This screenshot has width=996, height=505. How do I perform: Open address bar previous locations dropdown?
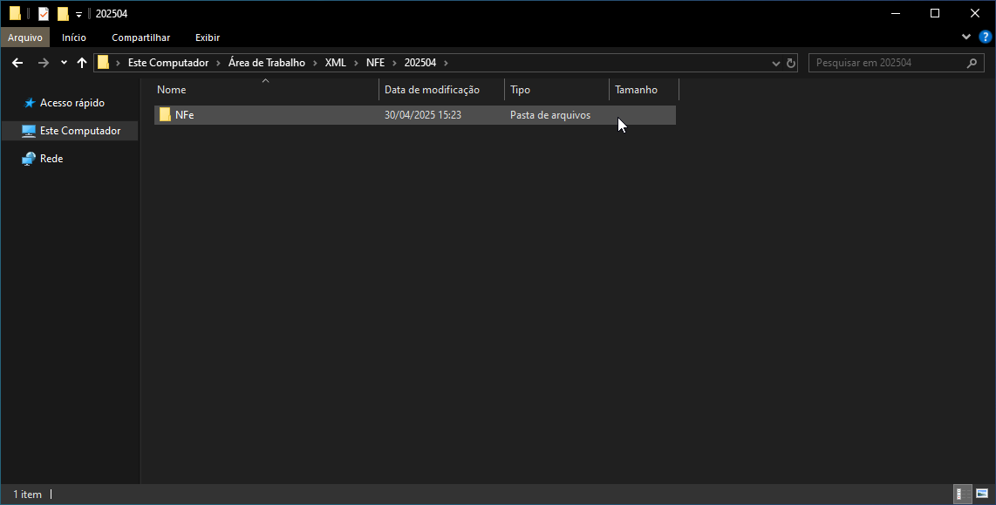pos(776,64)
